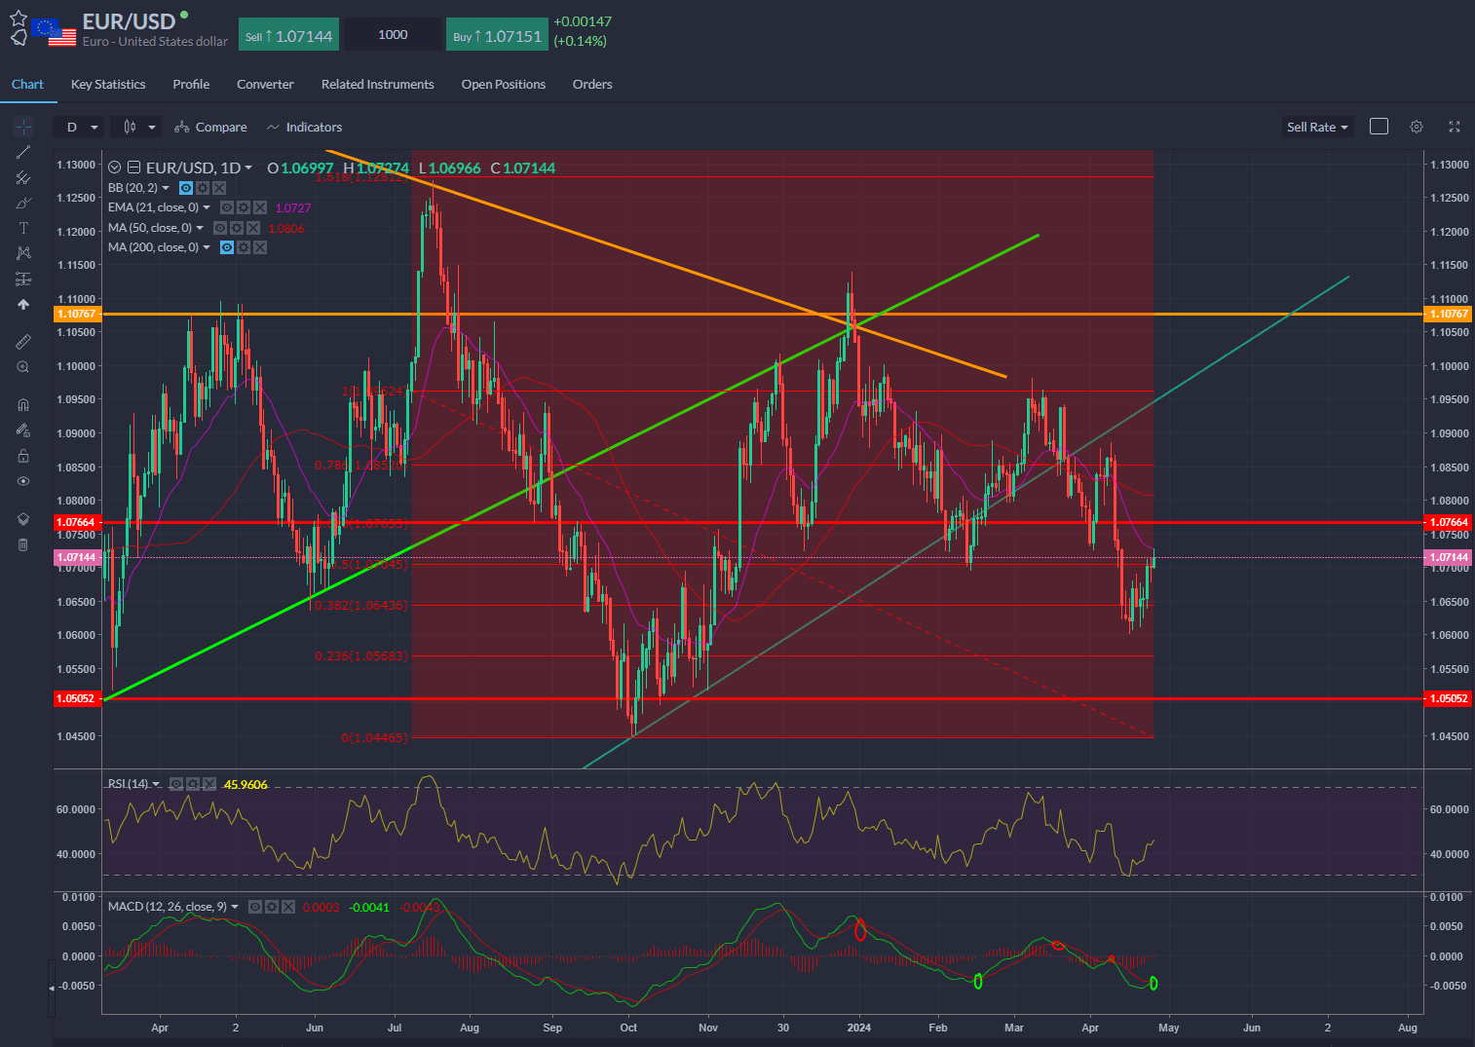1475x1047 pixels.
Task: Toggle magnet mode in the drawing sidebar
Action: (23, 405)
